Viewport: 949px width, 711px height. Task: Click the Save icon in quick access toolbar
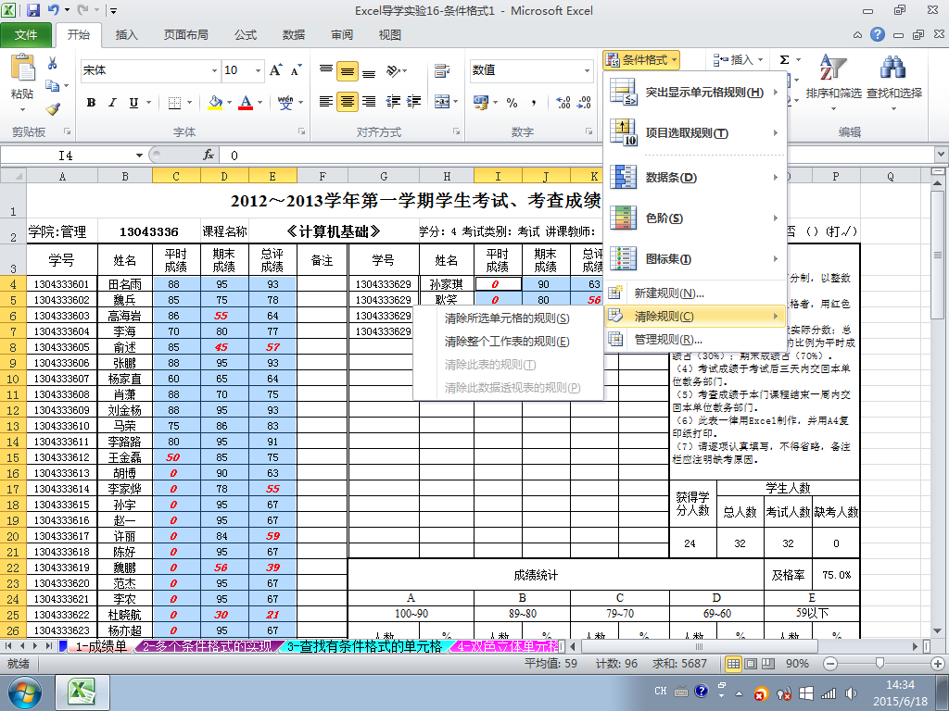pos(33,11)
